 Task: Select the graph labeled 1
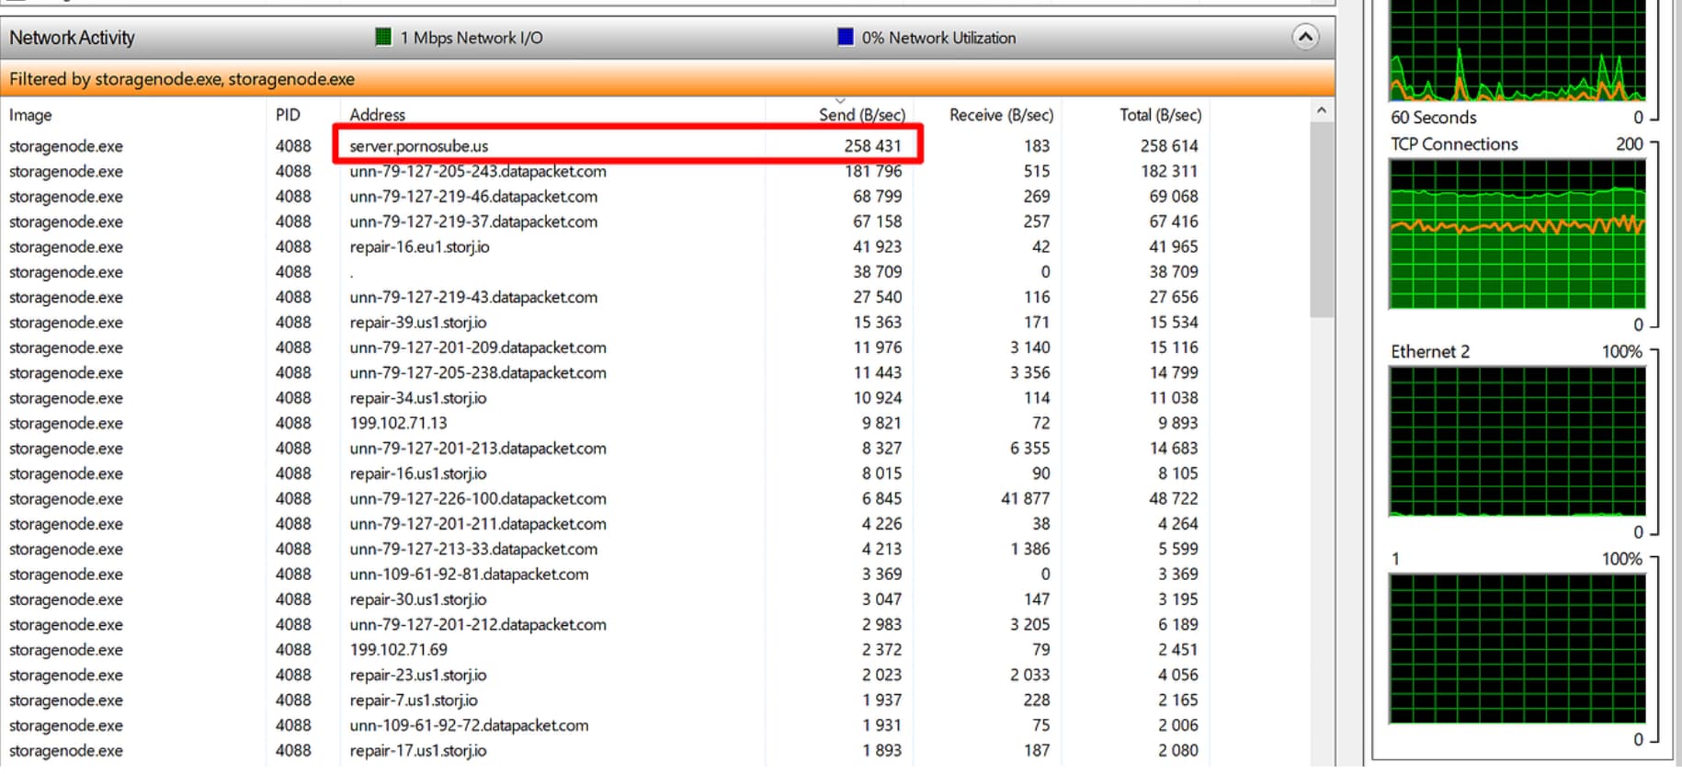(x=1517, y=649)
